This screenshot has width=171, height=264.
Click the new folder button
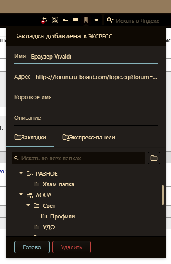[x=154, y=158]
